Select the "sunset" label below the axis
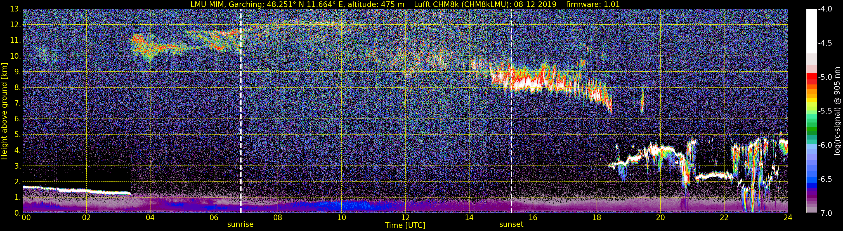 pos(511,225)
